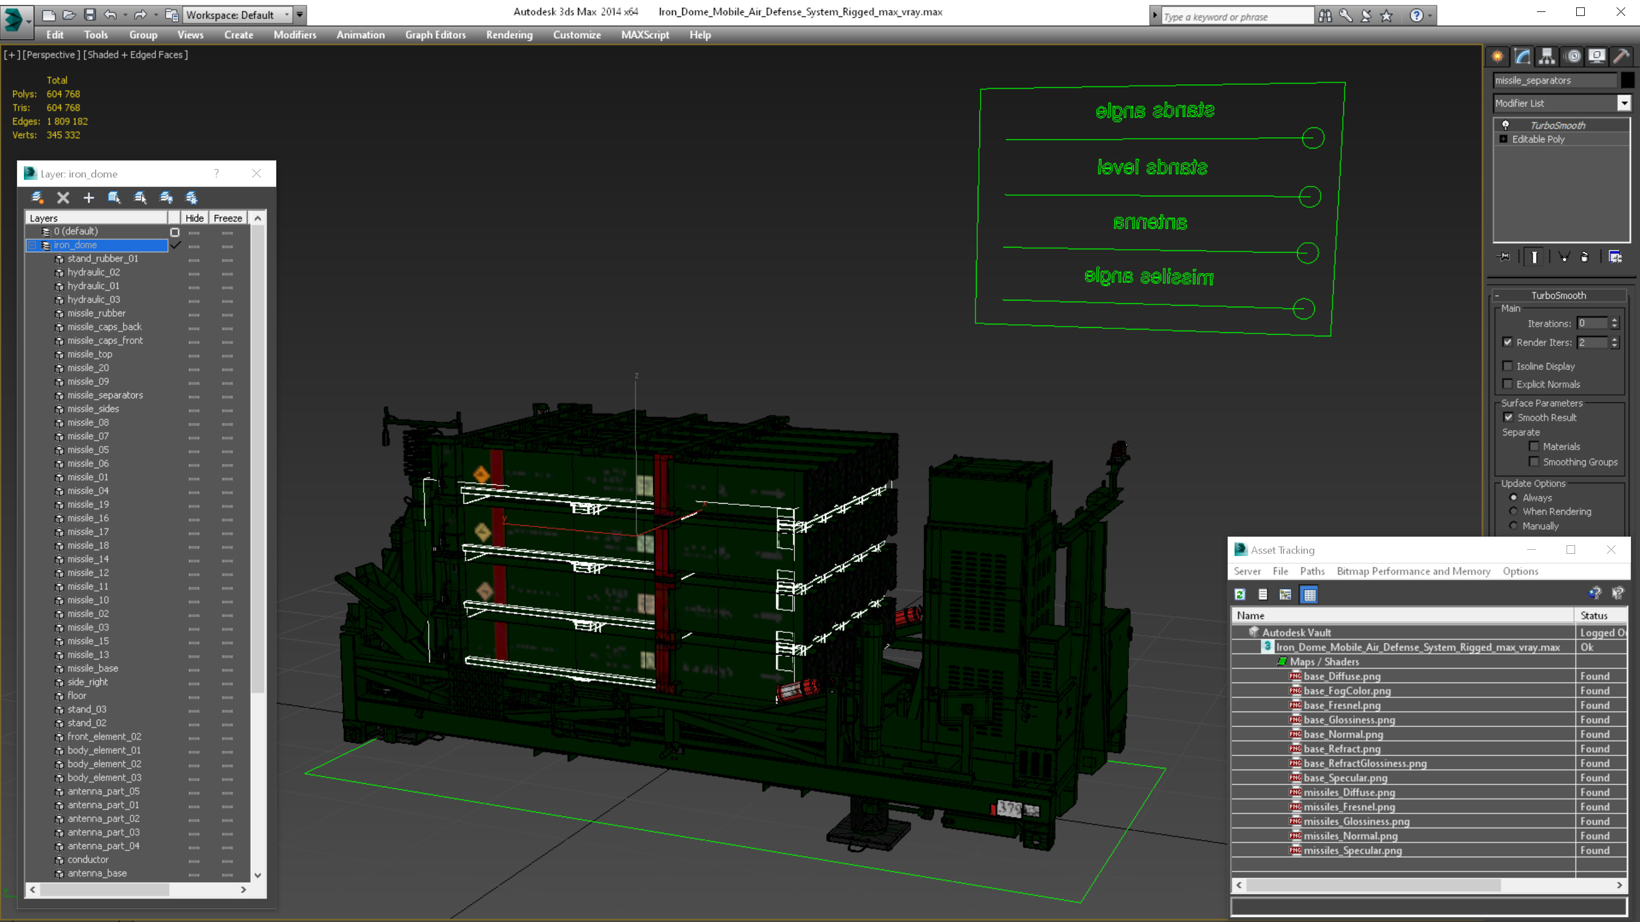
Task: Expand the Editable Poly stack entry
Action: 1504,139
